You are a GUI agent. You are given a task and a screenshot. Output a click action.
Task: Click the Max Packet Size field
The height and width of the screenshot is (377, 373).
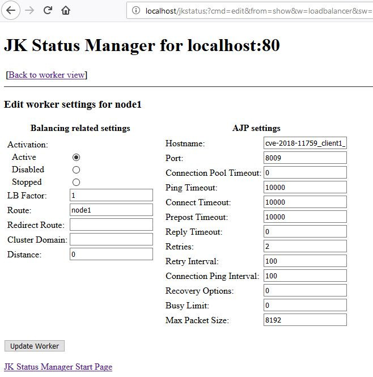tap(305, 320)
